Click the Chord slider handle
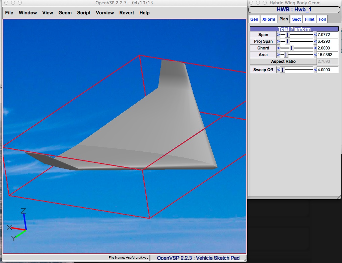This screenshot has height=263, width=342. point(291,48)
